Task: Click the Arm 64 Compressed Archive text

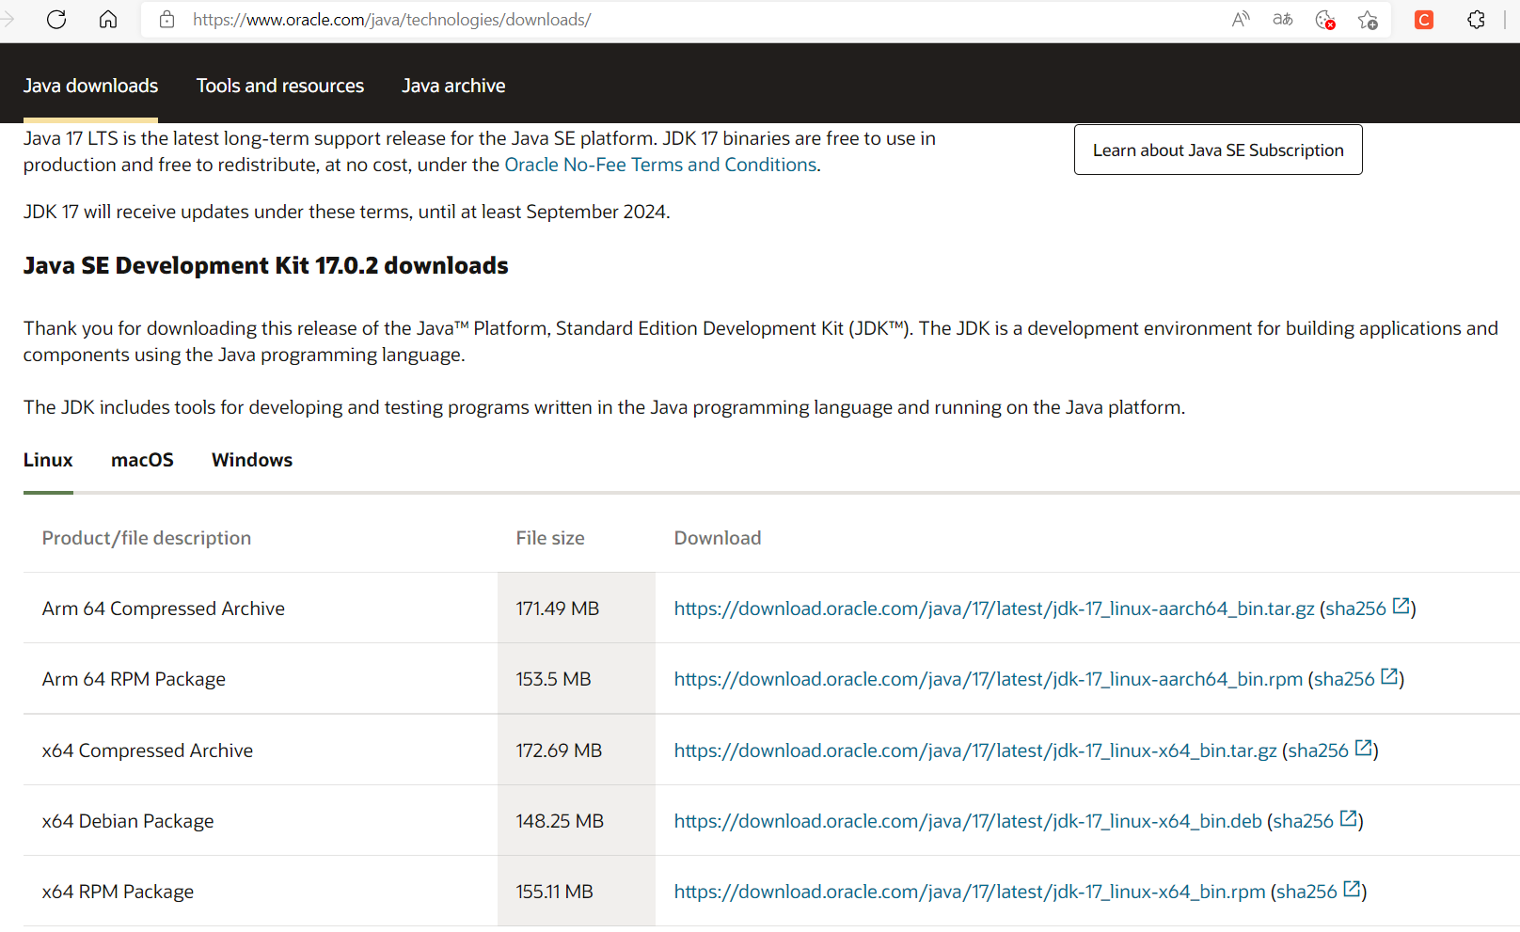Action: point(164,608)
